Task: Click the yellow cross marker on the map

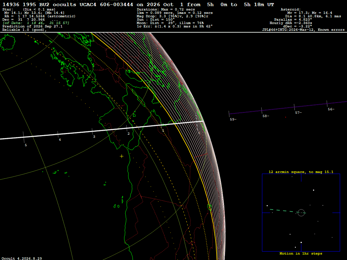Action: click(122, 156)
